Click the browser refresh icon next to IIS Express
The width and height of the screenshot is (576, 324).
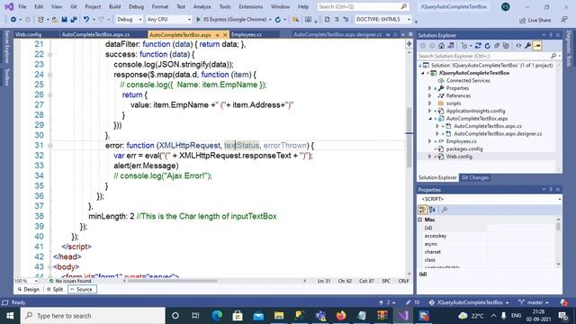(x=278, y=20)
